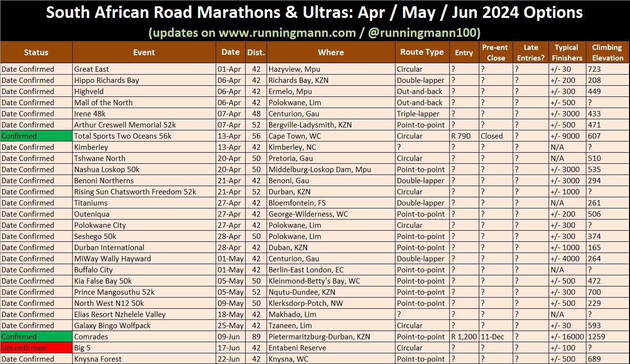630x364 pixels.
Task: Select the Benoni Northerns event cell
Action: pyautogui.click(x=144, y=181)
